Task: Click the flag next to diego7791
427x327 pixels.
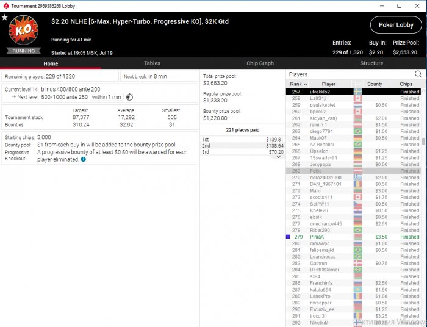Action: (x=358, y=131)
